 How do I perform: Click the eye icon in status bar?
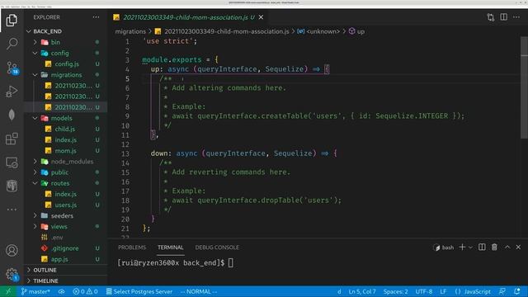61,291
